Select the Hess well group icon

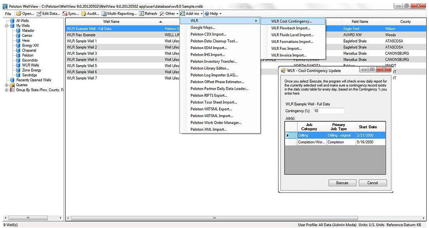pyautogui.click(x=18, y=40)
